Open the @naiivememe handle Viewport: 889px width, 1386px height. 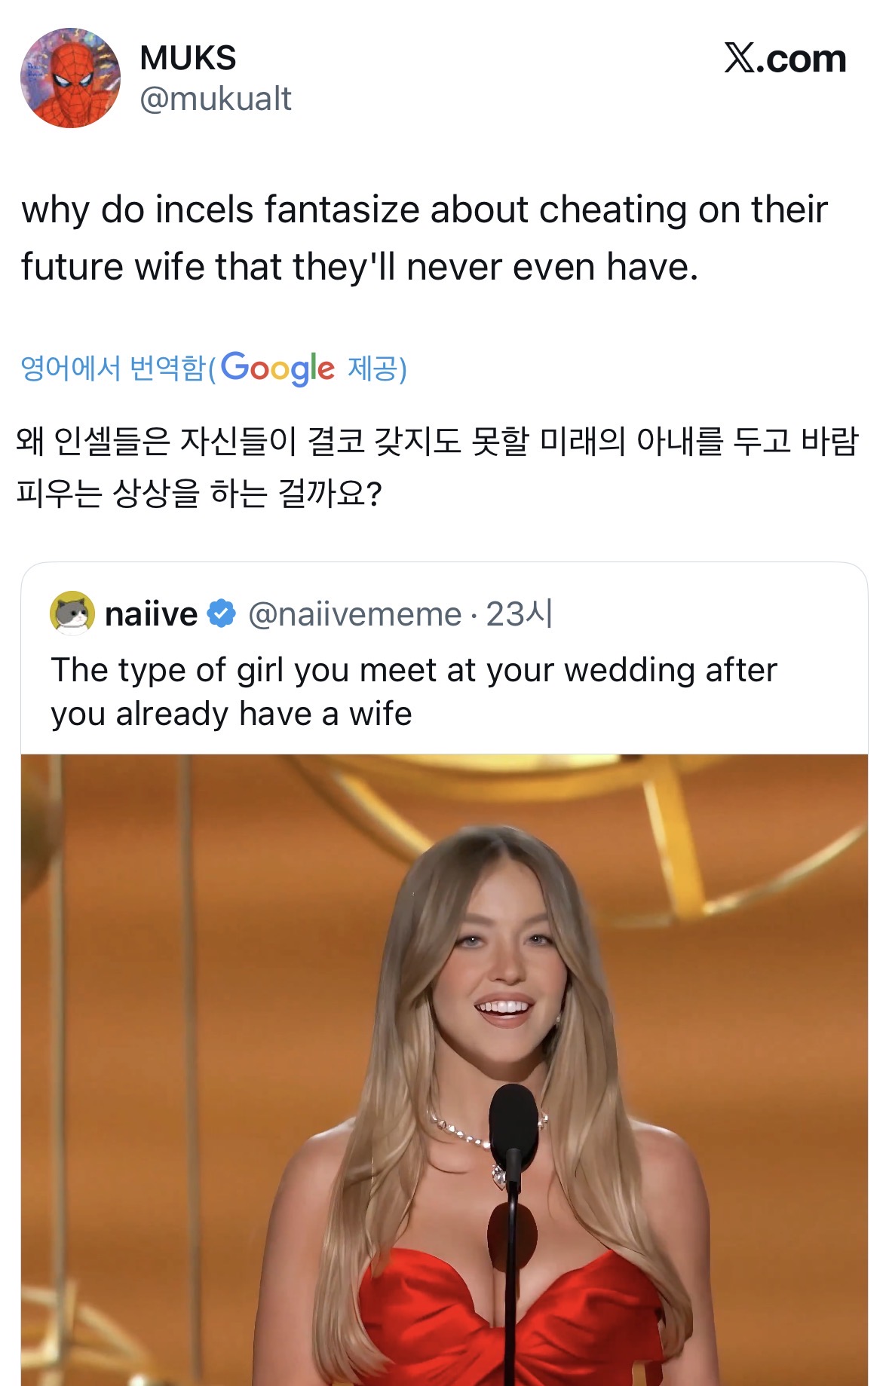(354, 614)
